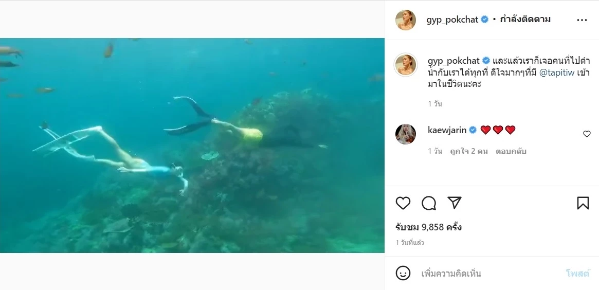Open the kaewjarin username link
The width and height of the screenshot is (599, 290).
click(447, 130)
